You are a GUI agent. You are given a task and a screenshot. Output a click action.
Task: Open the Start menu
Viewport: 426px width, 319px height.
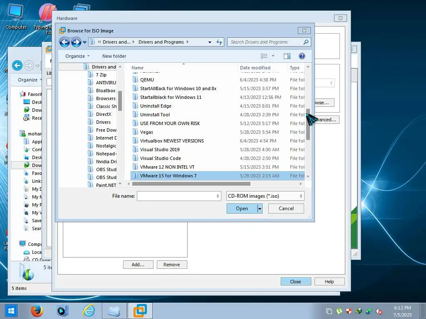tap(11, 311)
